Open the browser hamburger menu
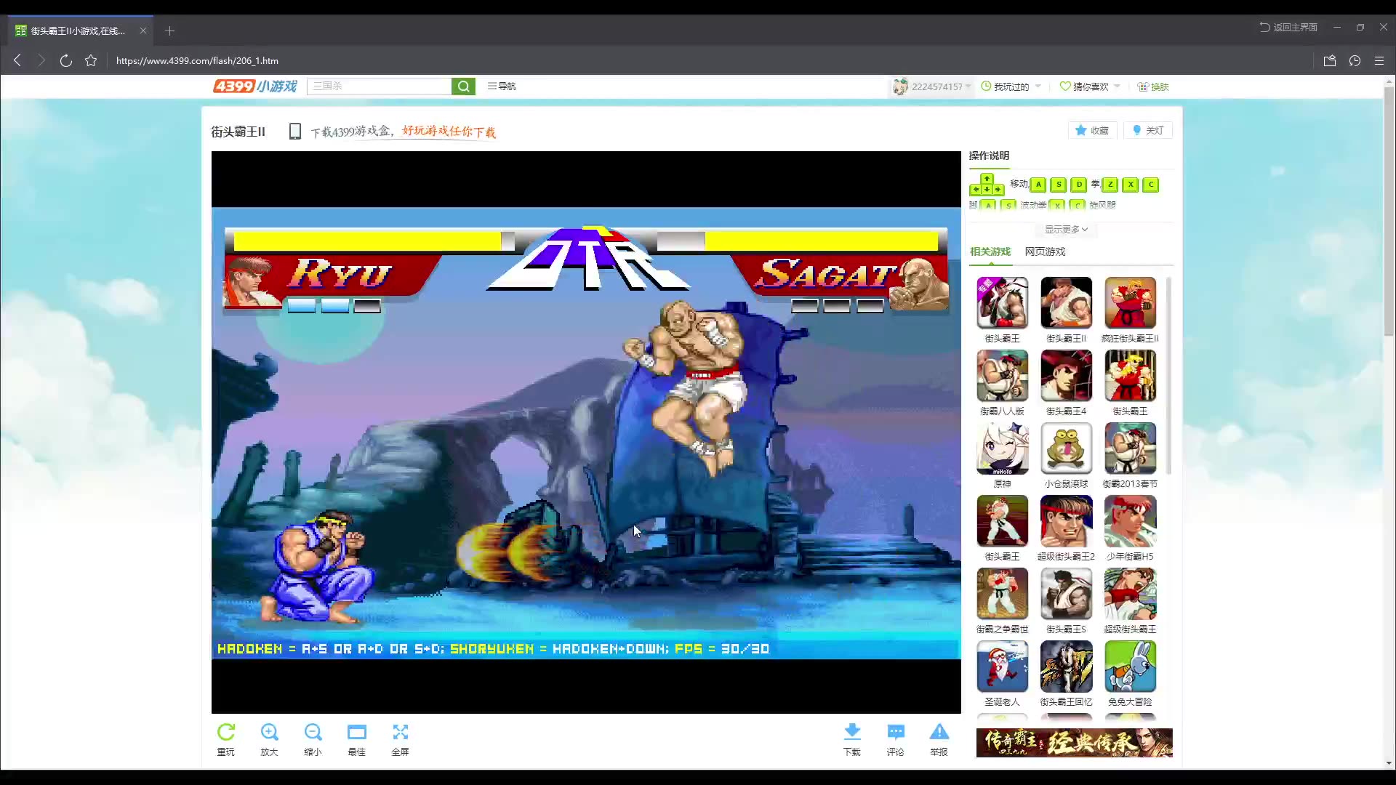1396x785 pixels. [1379, 61]
